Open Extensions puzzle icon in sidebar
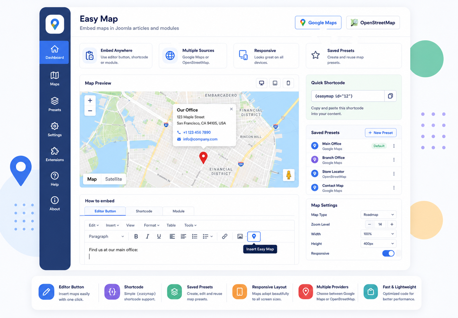 (54, 154)
